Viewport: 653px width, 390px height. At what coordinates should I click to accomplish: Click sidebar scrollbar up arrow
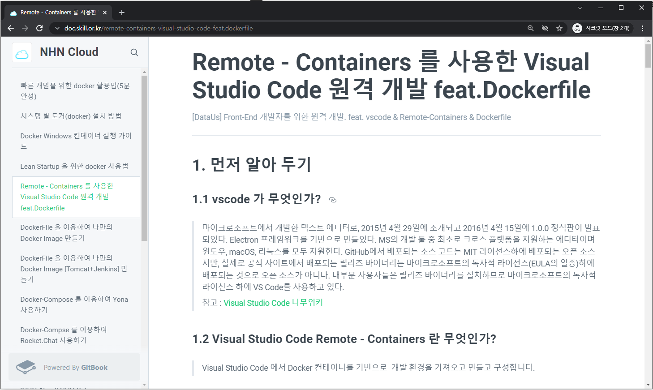(x=144, y=72)
